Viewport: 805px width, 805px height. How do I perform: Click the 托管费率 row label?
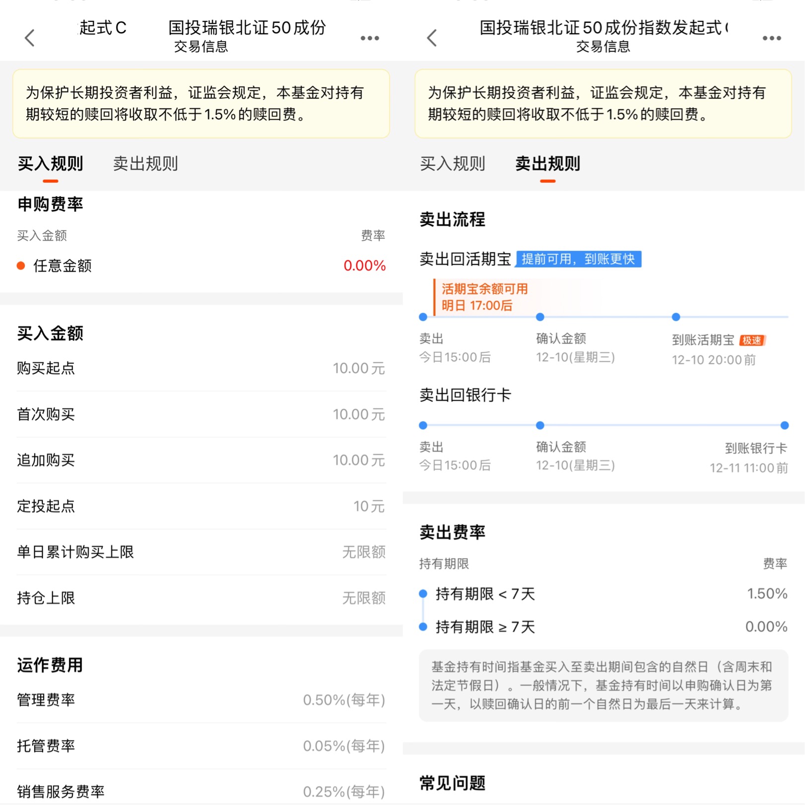pos(46,746)
